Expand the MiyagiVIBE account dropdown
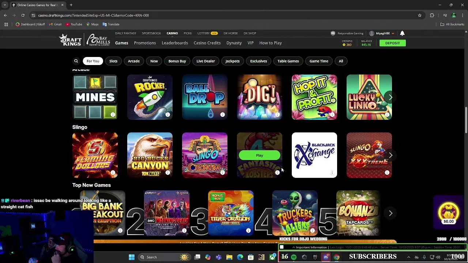Image resolution: width=468 pixels, height=263 pixels. (x=393, y=34)
